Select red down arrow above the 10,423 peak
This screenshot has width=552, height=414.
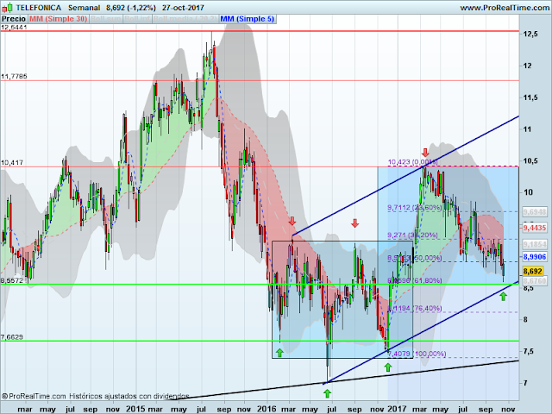coord(425,153)
